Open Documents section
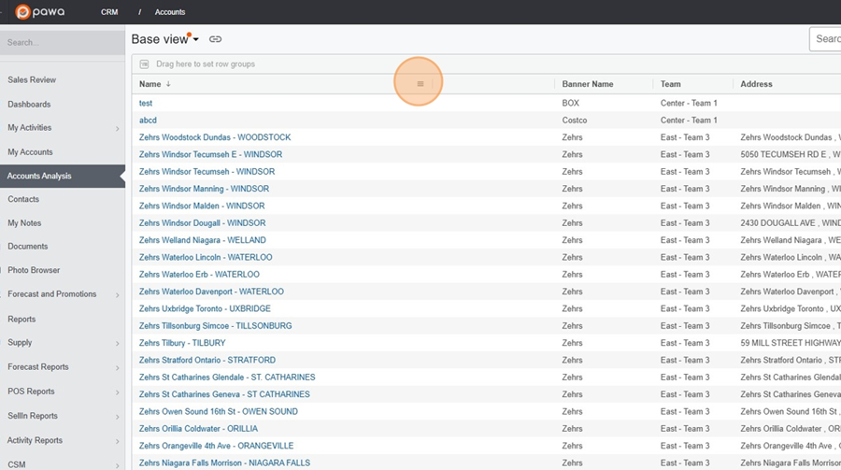The width and height of the screenshot is (841, 470). click(27, 247)
